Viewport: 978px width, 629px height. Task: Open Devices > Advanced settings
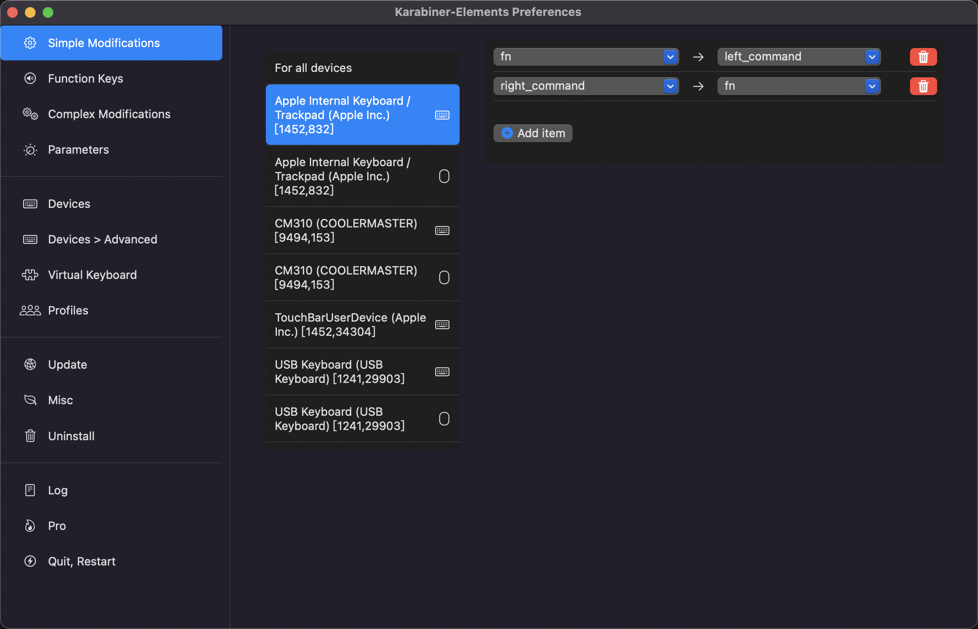pyautogui.click(x=112, y=239)
